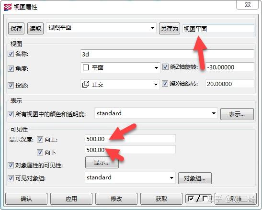Viewport: 262px width, 210px height.
Task: Toggle the 角度 checkbox
Action: tap(11, 68)
